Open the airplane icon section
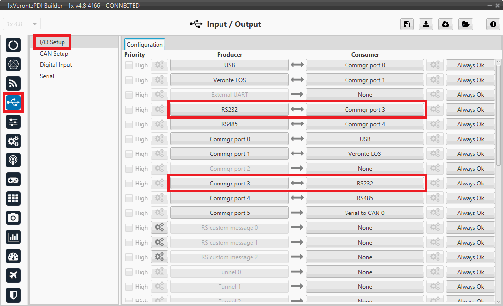 (x=13, y=275)
